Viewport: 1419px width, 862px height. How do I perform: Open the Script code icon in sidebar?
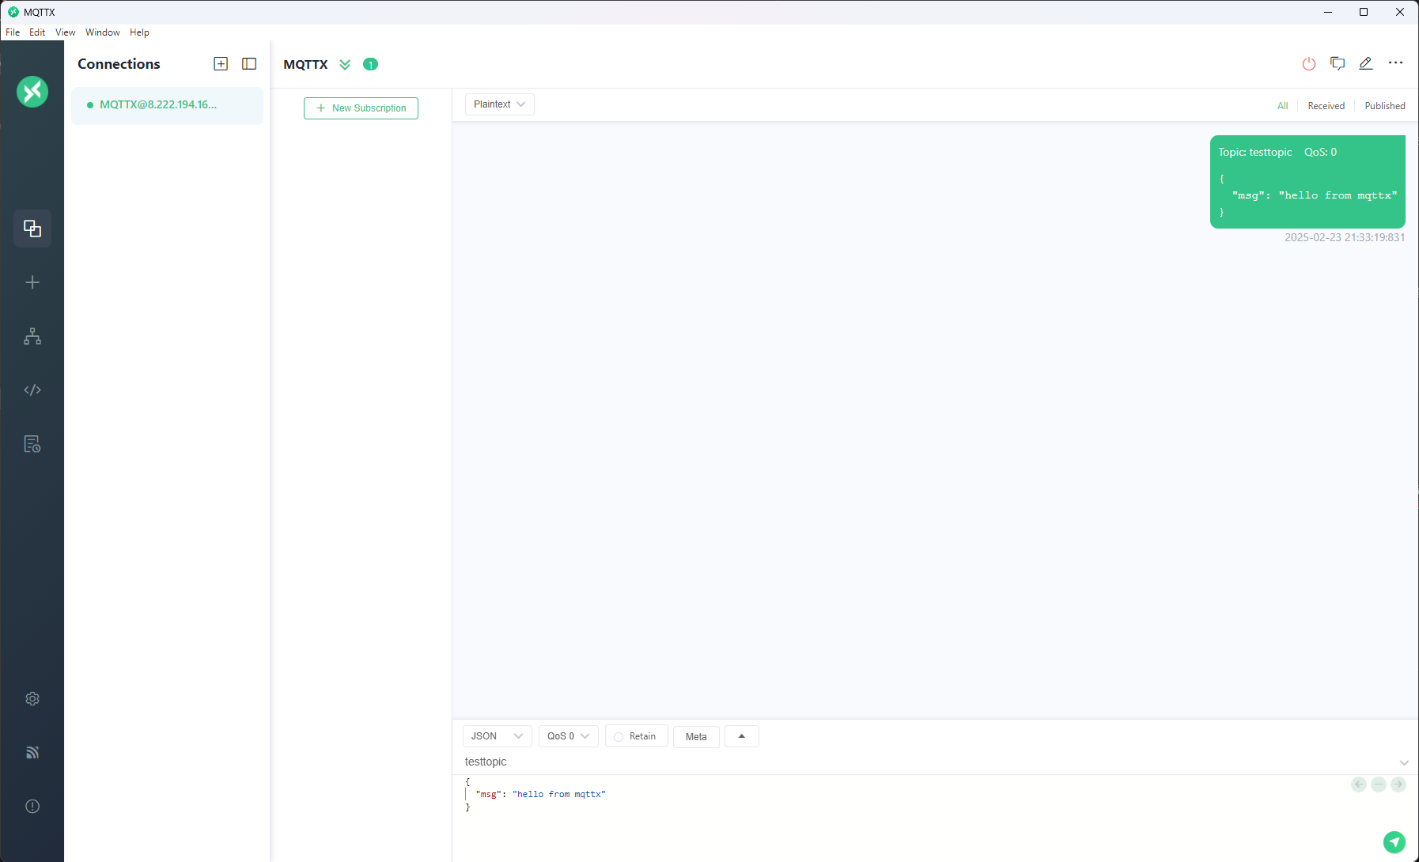tap(32, 390)
